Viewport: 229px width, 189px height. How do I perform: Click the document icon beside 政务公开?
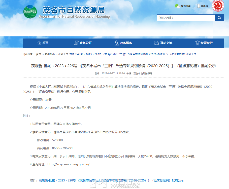(76, 43)
